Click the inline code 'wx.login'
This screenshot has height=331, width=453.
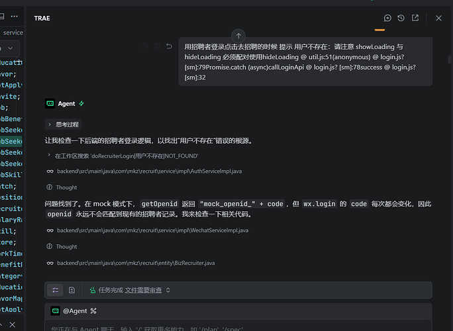(319, 204)
